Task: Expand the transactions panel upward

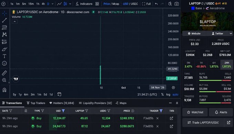Action: pos(177,103)
